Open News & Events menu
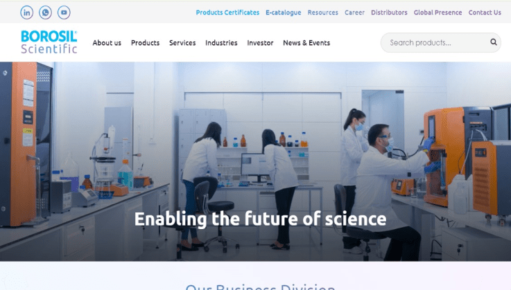 tap(306, 43)
